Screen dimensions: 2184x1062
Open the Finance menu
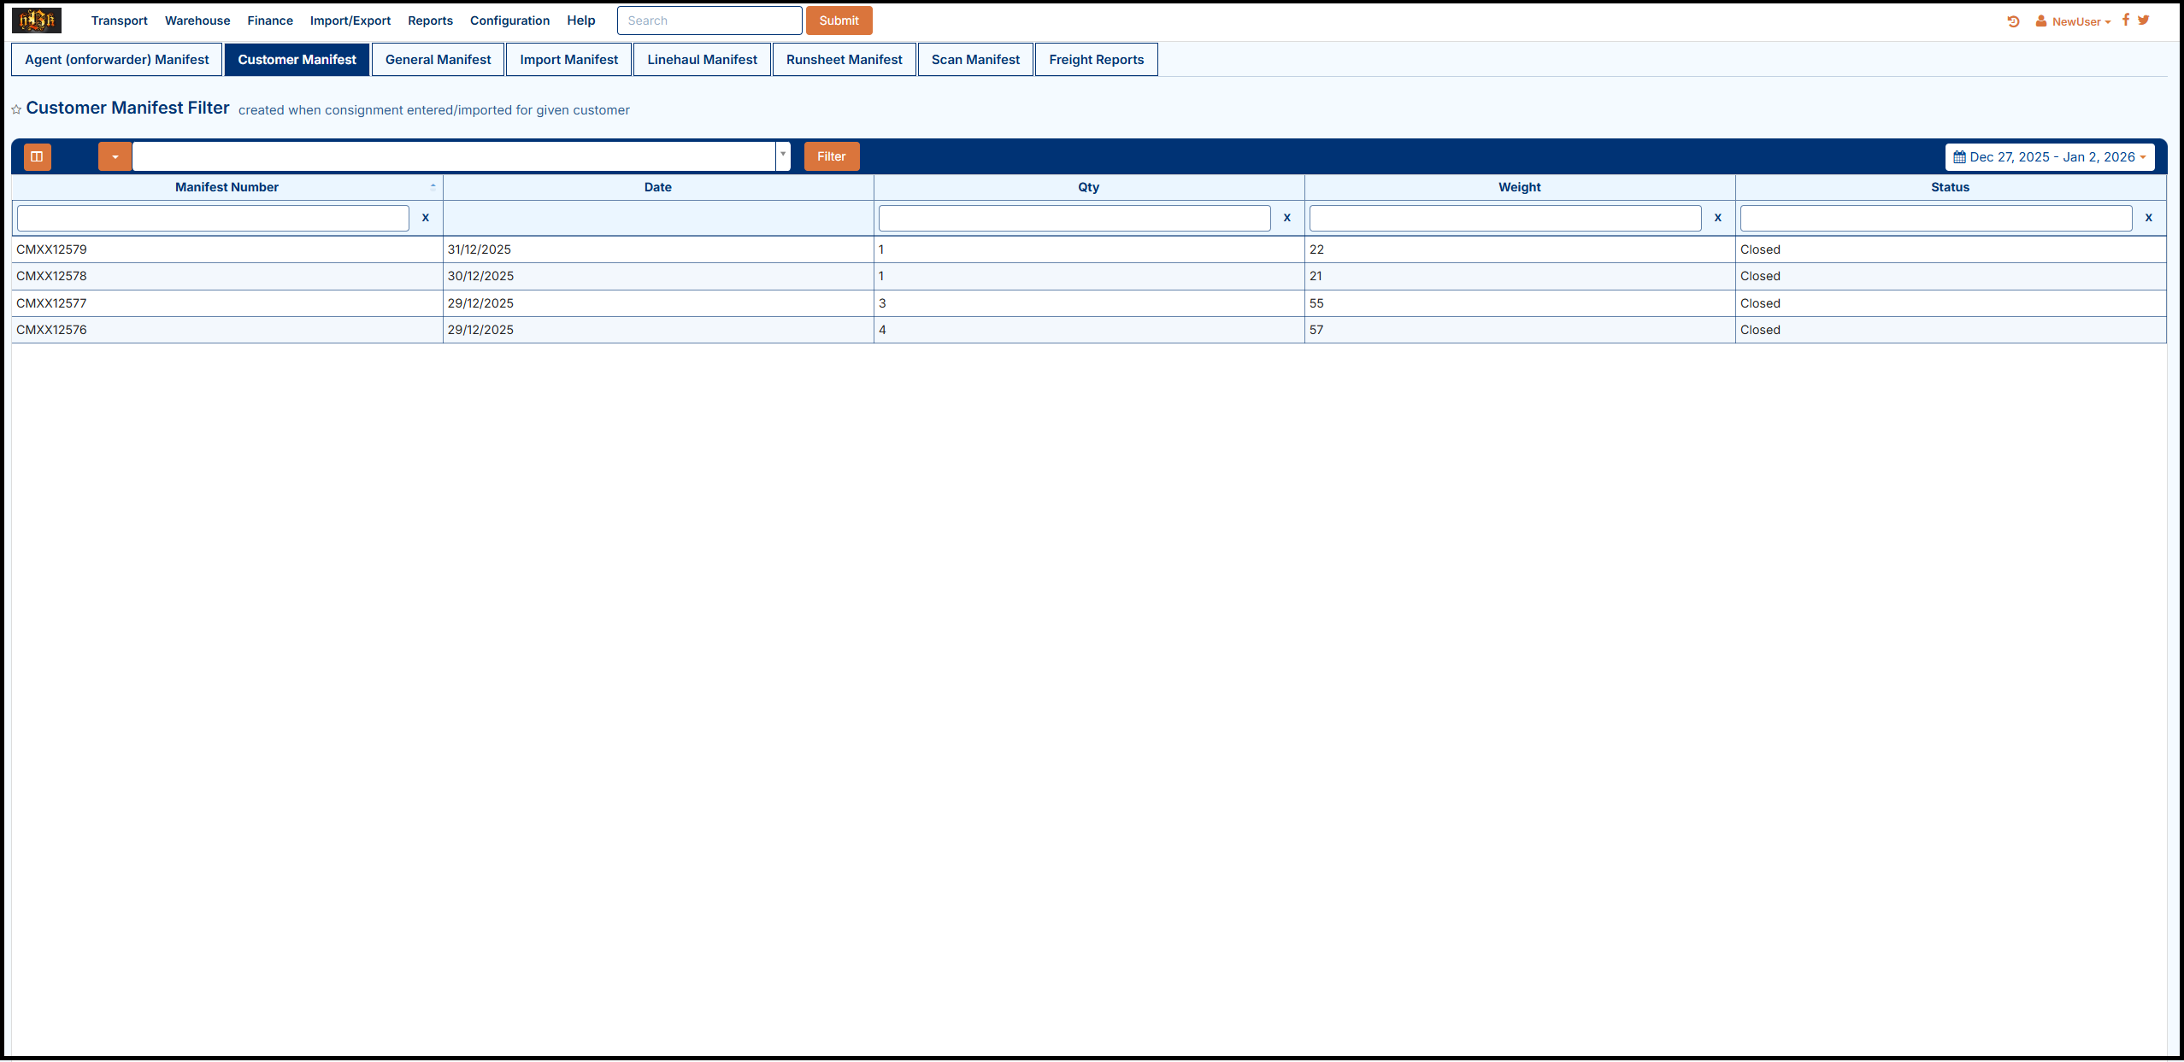point(270,21)
